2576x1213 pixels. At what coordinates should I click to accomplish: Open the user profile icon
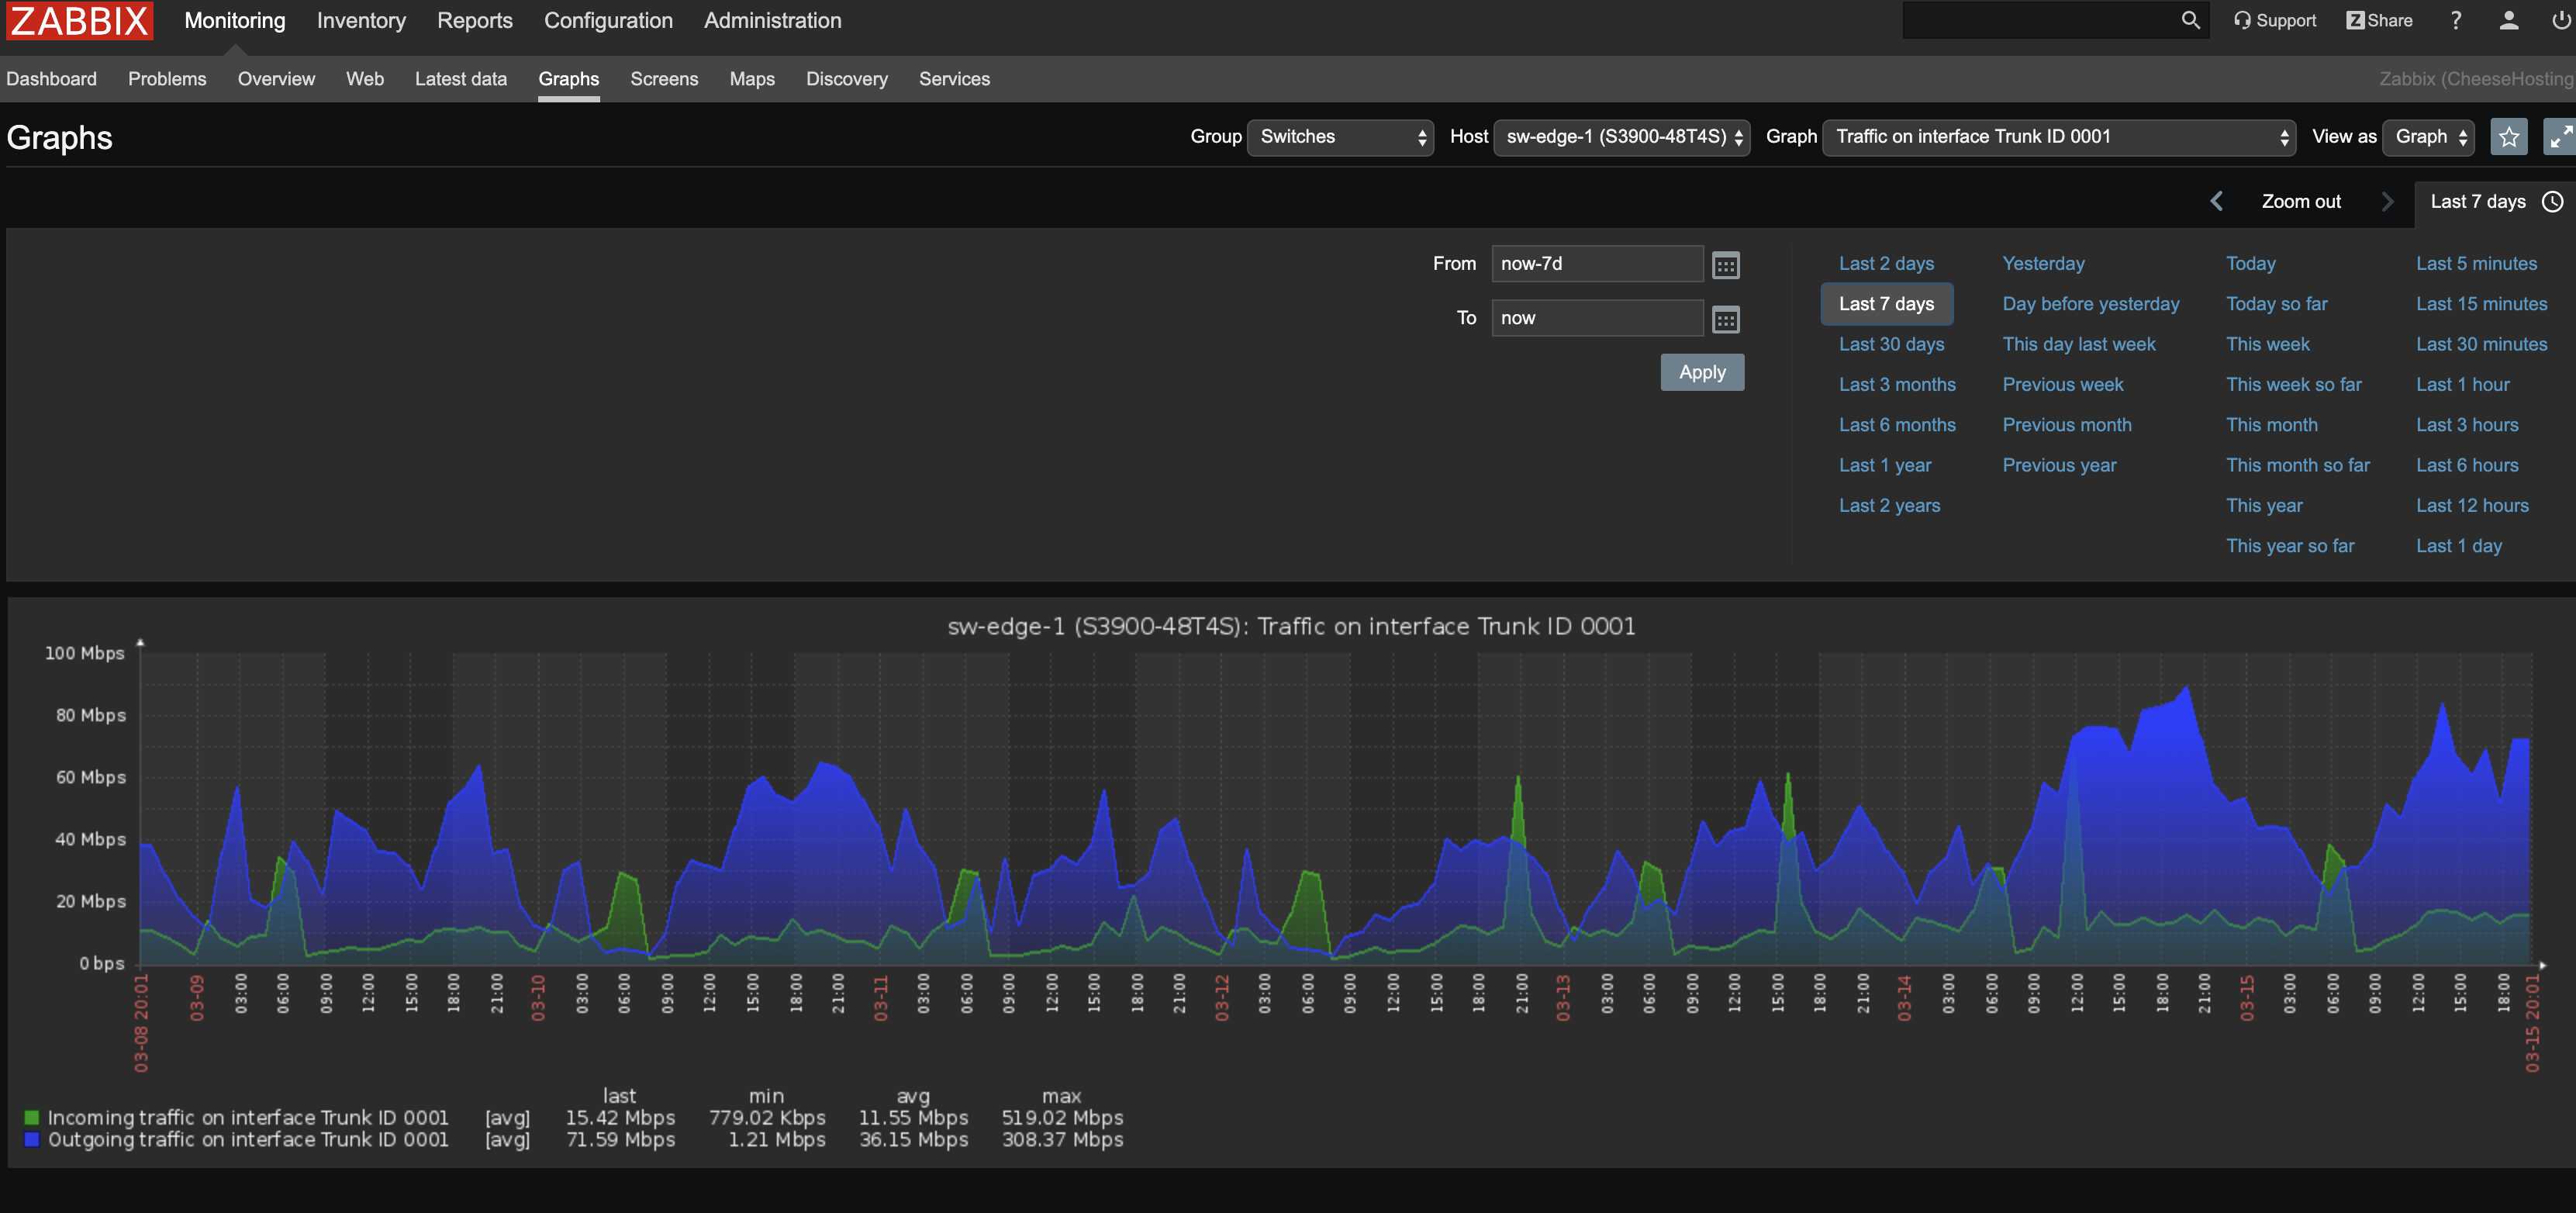click(x=2508, y=20)
